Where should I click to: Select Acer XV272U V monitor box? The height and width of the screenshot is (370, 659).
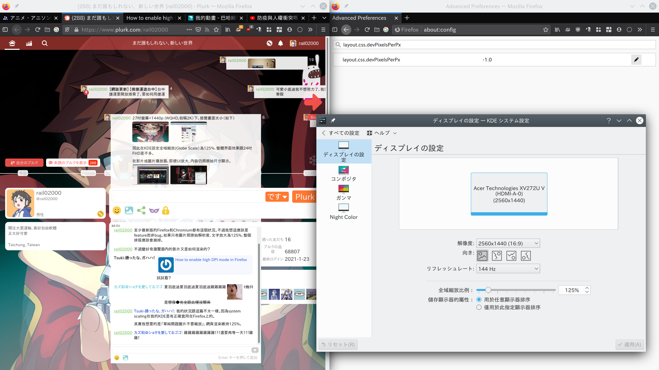pos(509,194)
